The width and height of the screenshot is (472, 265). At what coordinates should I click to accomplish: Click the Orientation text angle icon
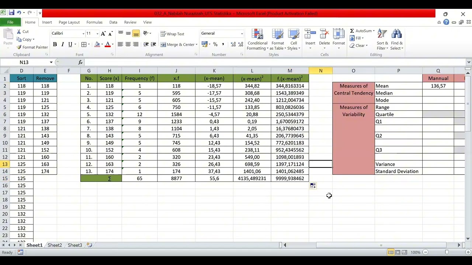[x=146, y=33]
